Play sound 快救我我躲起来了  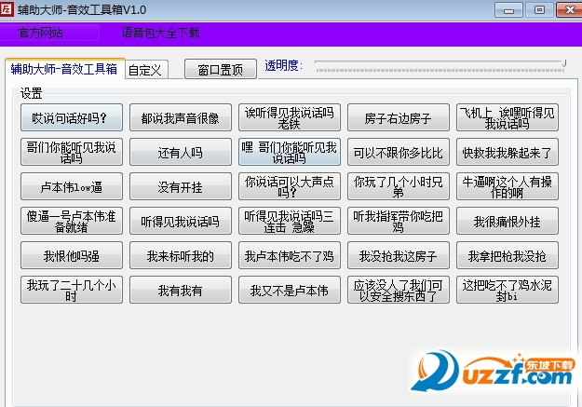(507, 152)
